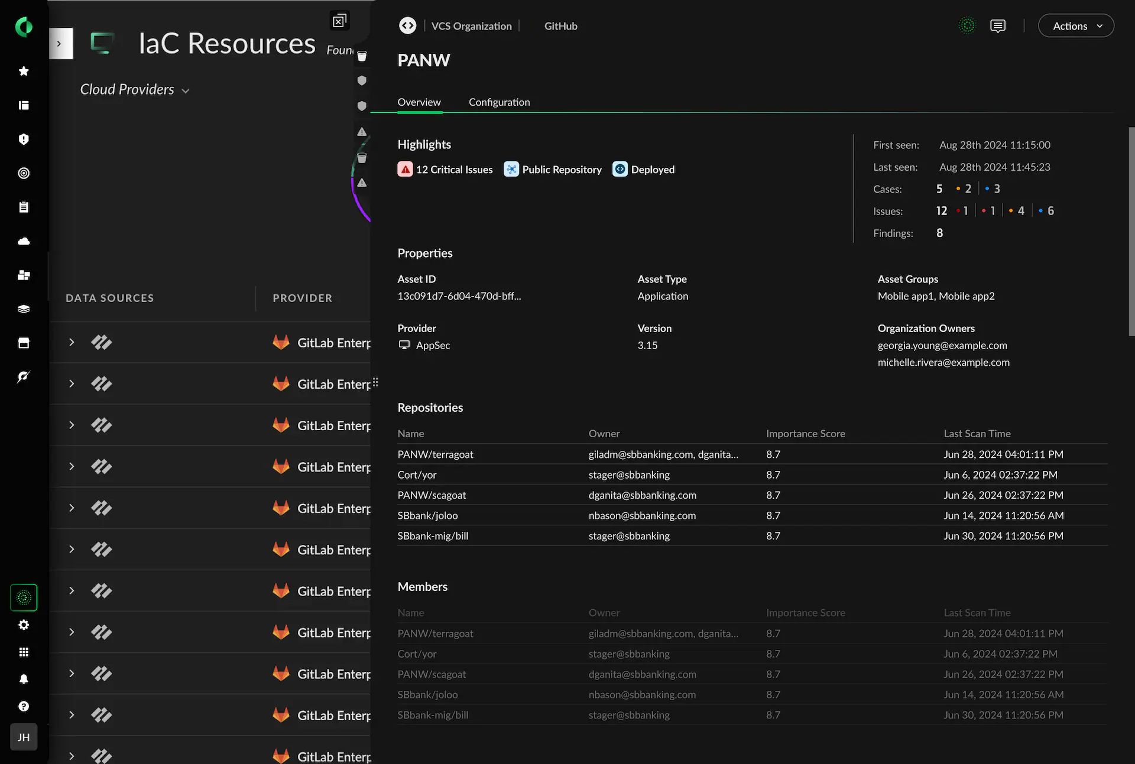This screenshot has height=764, width=1135.
Task: Open the Actions dropdown
Action: point(1076,26)
